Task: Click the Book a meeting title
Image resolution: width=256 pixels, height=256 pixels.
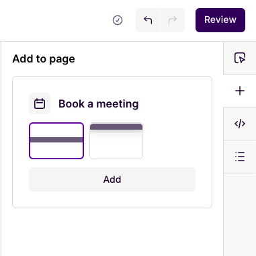Action: 99,104
